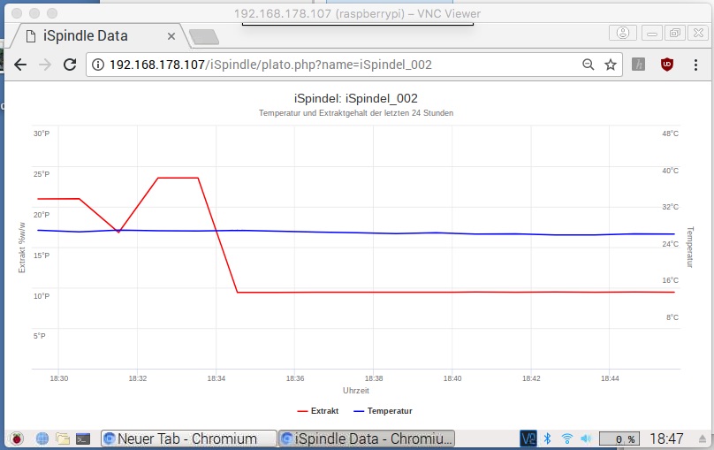714x450 pixels.
Task: Click the URL address bar
Action: pyautogui.click(x=336, y=65)
